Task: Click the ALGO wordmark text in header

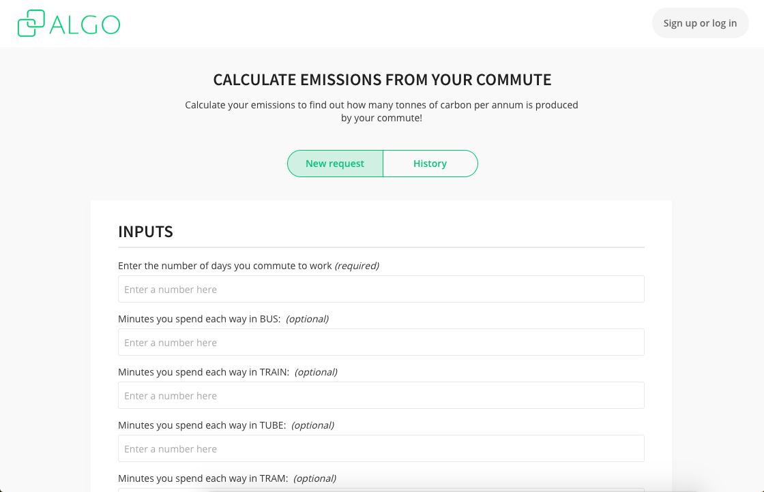Action: [x=85, y=25]
